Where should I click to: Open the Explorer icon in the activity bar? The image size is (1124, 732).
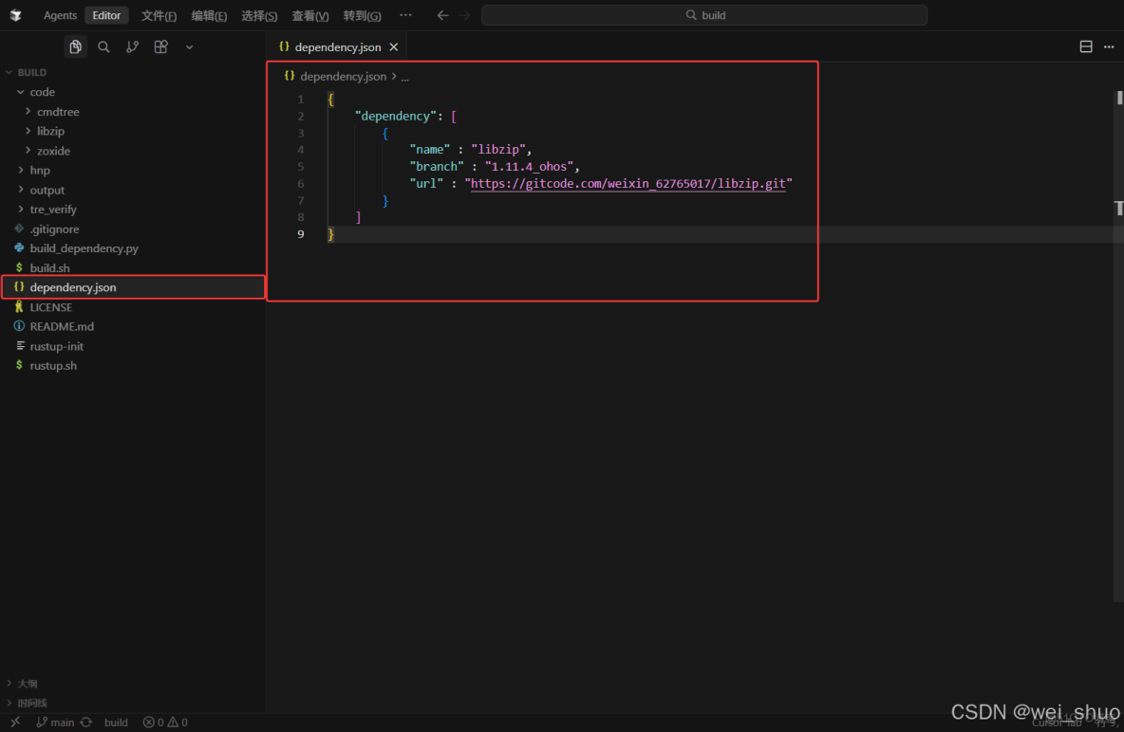pyautogui.click(x=75, y=46)
